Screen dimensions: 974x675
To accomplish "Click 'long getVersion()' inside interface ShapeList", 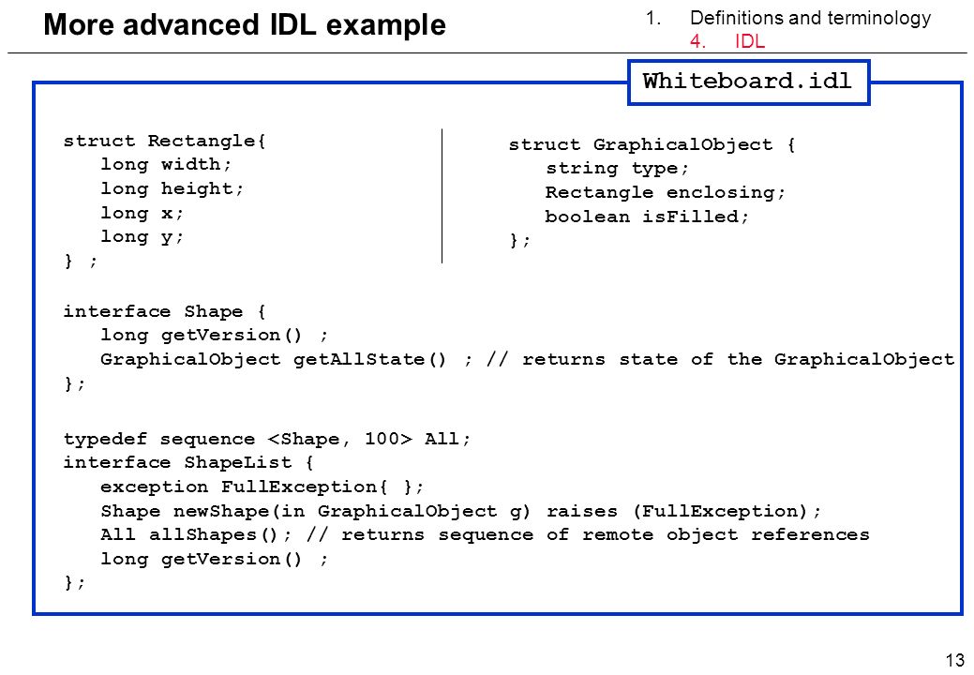I will coord(202,560).
